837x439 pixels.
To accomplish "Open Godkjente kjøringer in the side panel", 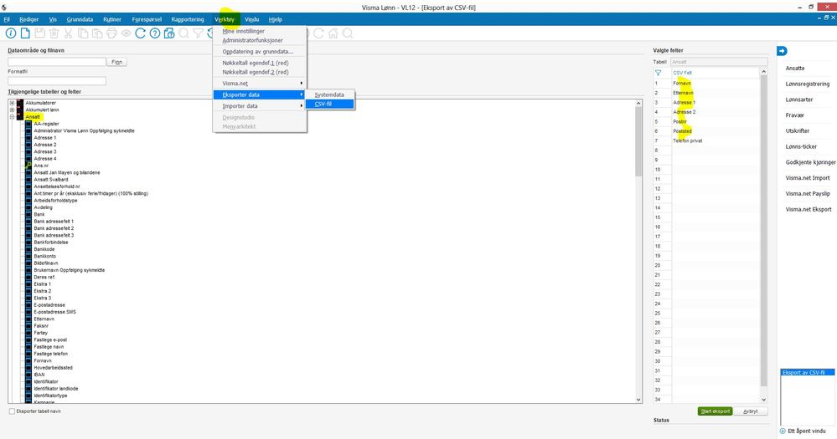I will click(810, 162).
